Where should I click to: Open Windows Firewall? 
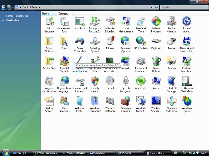[x=126, y=105]
